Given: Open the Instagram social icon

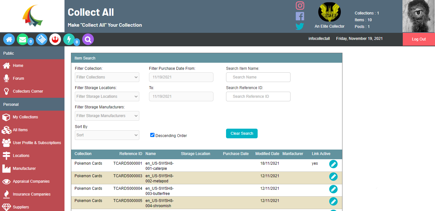Looking at the screenshot, I should coord(300,5).
